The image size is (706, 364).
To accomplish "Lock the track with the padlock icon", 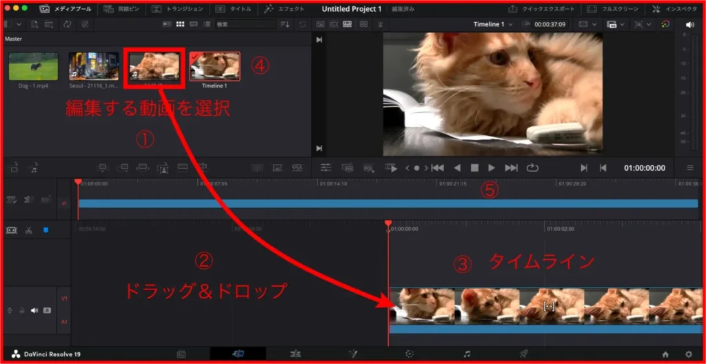I will coord(21,311).
